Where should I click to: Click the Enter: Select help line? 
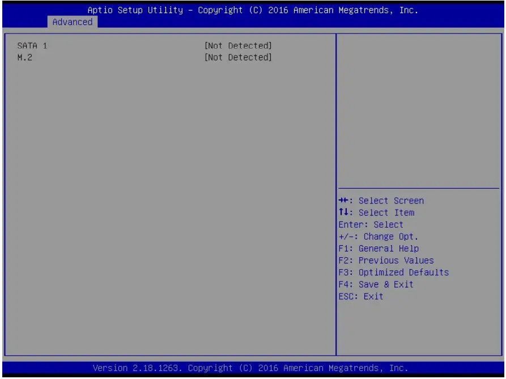(x=371, y=224)
